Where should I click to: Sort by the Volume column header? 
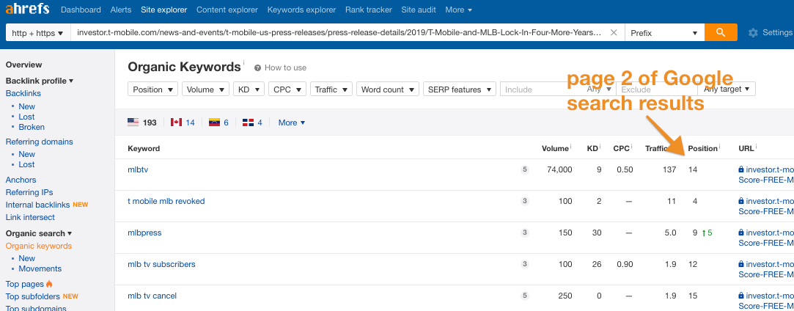[556, 148]
